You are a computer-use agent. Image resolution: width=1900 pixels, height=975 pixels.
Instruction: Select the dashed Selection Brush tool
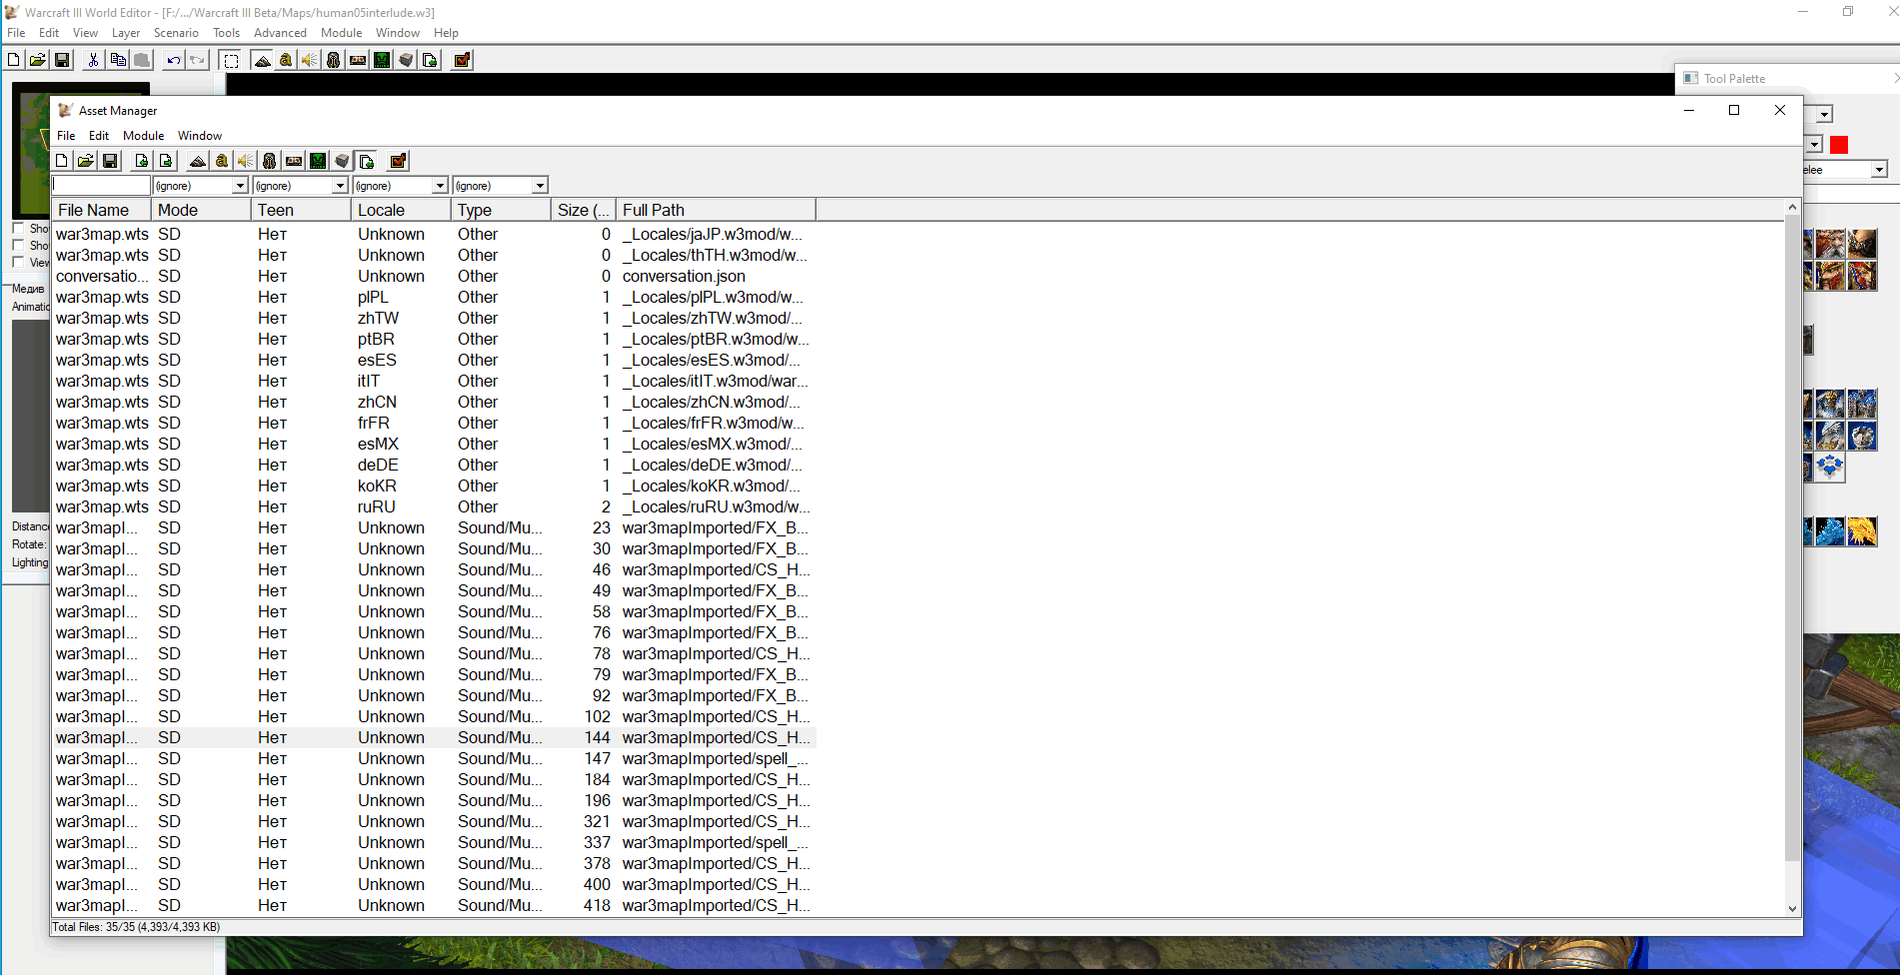click(x=231, y=60)
